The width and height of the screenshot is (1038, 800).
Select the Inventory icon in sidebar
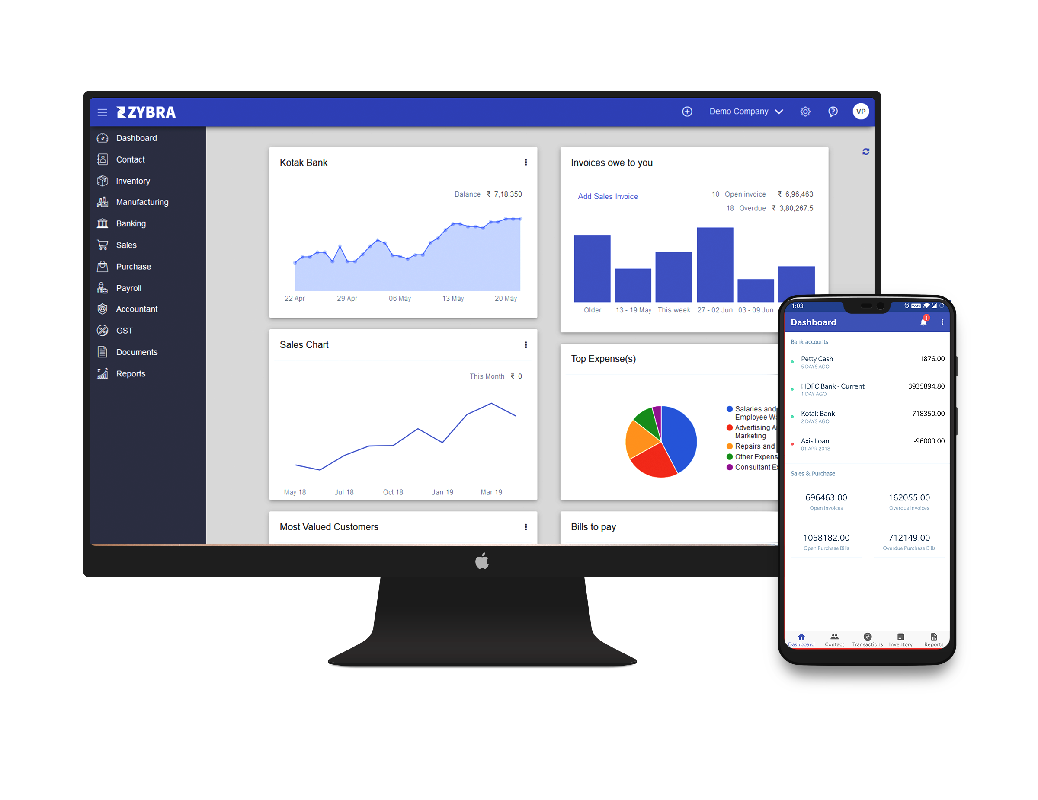click(x=103, y=182)
